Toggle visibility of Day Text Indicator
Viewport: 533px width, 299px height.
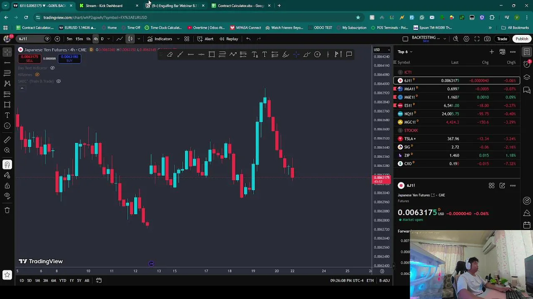(x=52, y=68)
